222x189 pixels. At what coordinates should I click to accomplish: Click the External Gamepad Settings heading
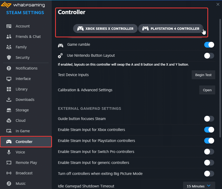coord(90,108)
